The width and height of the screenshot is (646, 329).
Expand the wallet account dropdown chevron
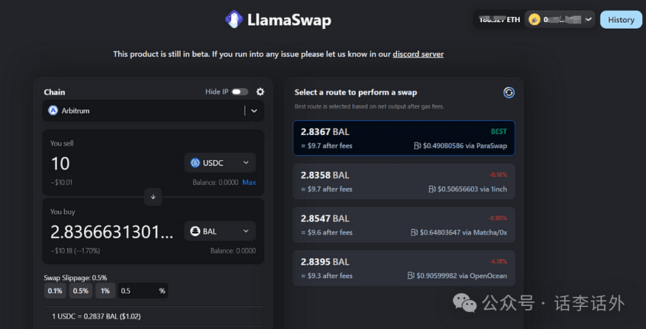(x=588, y=19)
